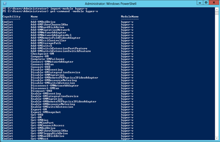The height and width of the screenshot is (142, 220).
Task: Select the Checkpoint-VM entry
Action: coord(42,54)
